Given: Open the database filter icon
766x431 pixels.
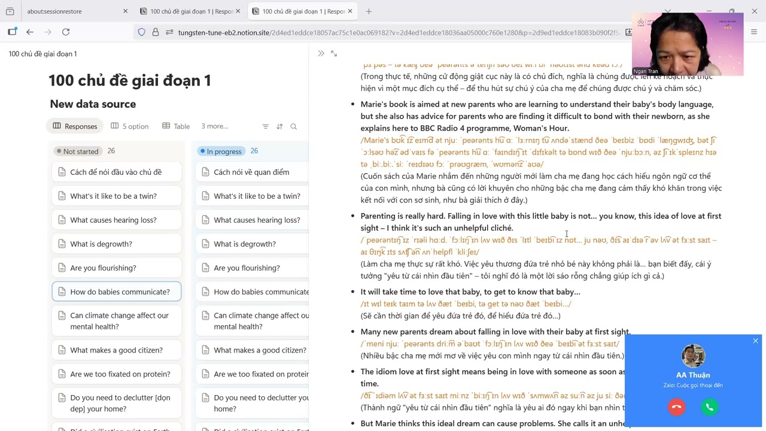Looking at the screenshot, I should point(266,126).
